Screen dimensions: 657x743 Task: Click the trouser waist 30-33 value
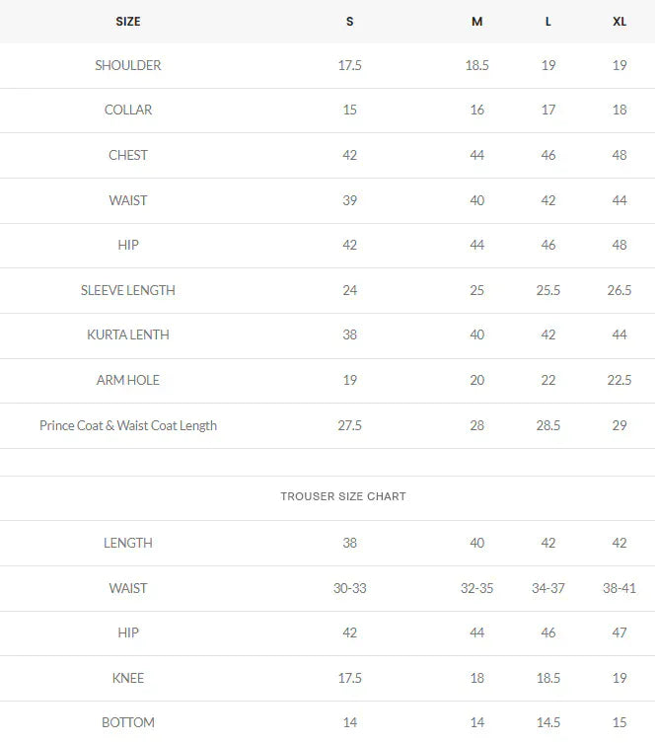349,588
